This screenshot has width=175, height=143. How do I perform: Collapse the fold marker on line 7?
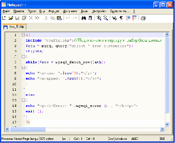[x=24, y=68]
